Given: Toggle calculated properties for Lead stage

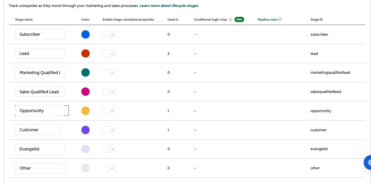Looking at the screenshot, I should click(x=109, y=53).
